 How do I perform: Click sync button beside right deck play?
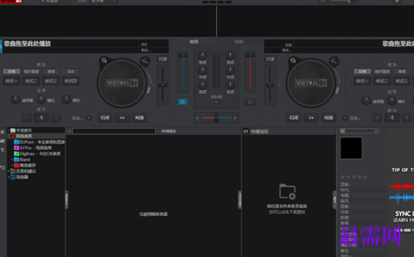click(329, 117)
